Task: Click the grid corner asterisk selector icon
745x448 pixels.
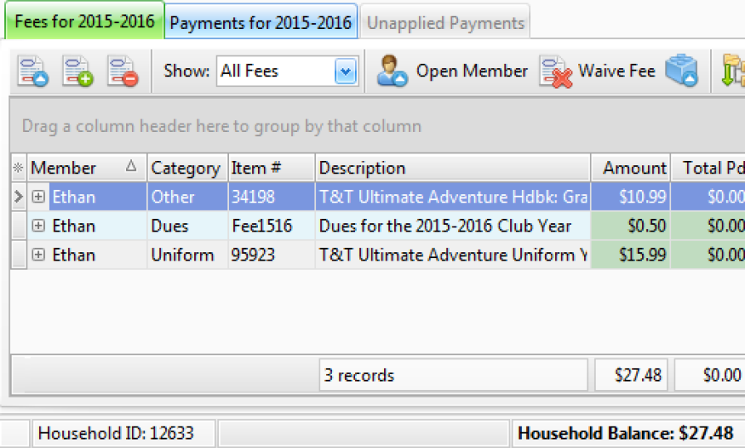Action: [x=18, y=168]
